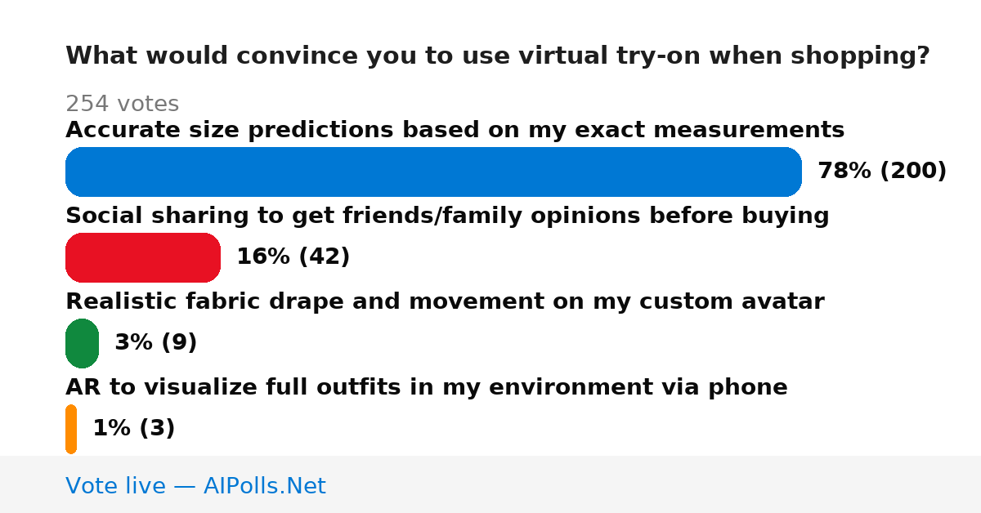Screen dimensions: 981x513
Task: Select the Realistic fabric drape option label
Action: (445, 301)
